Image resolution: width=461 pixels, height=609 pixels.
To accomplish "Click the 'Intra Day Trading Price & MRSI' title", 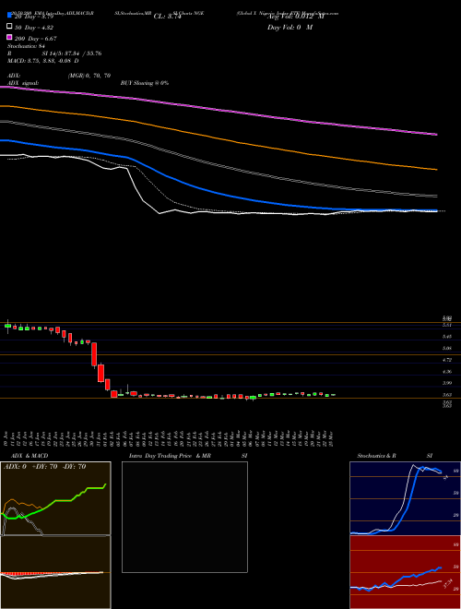I will [188, 456].
